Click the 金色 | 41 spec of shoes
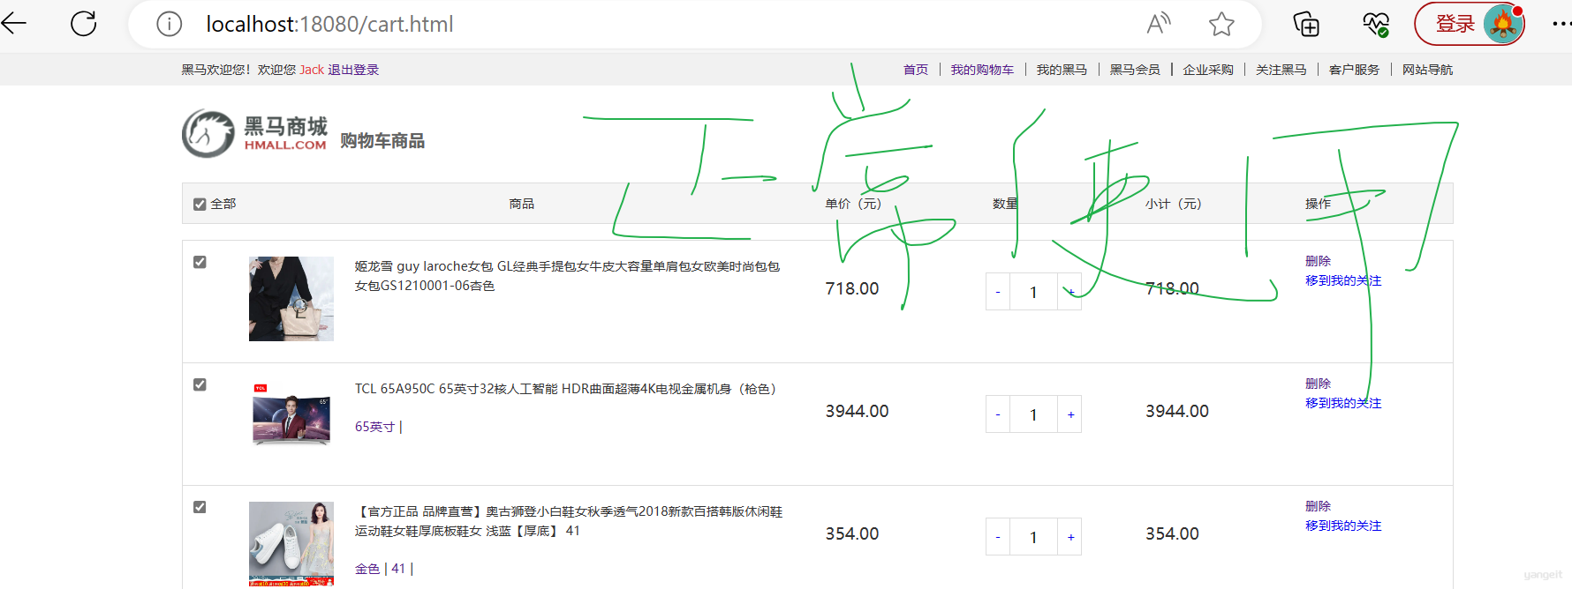 (384, 569)
